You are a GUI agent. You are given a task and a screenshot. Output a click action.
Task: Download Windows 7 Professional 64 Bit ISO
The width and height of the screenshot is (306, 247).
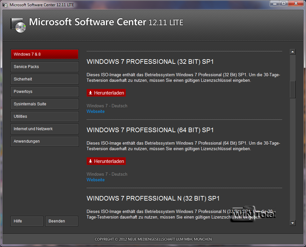pos(106,161)
